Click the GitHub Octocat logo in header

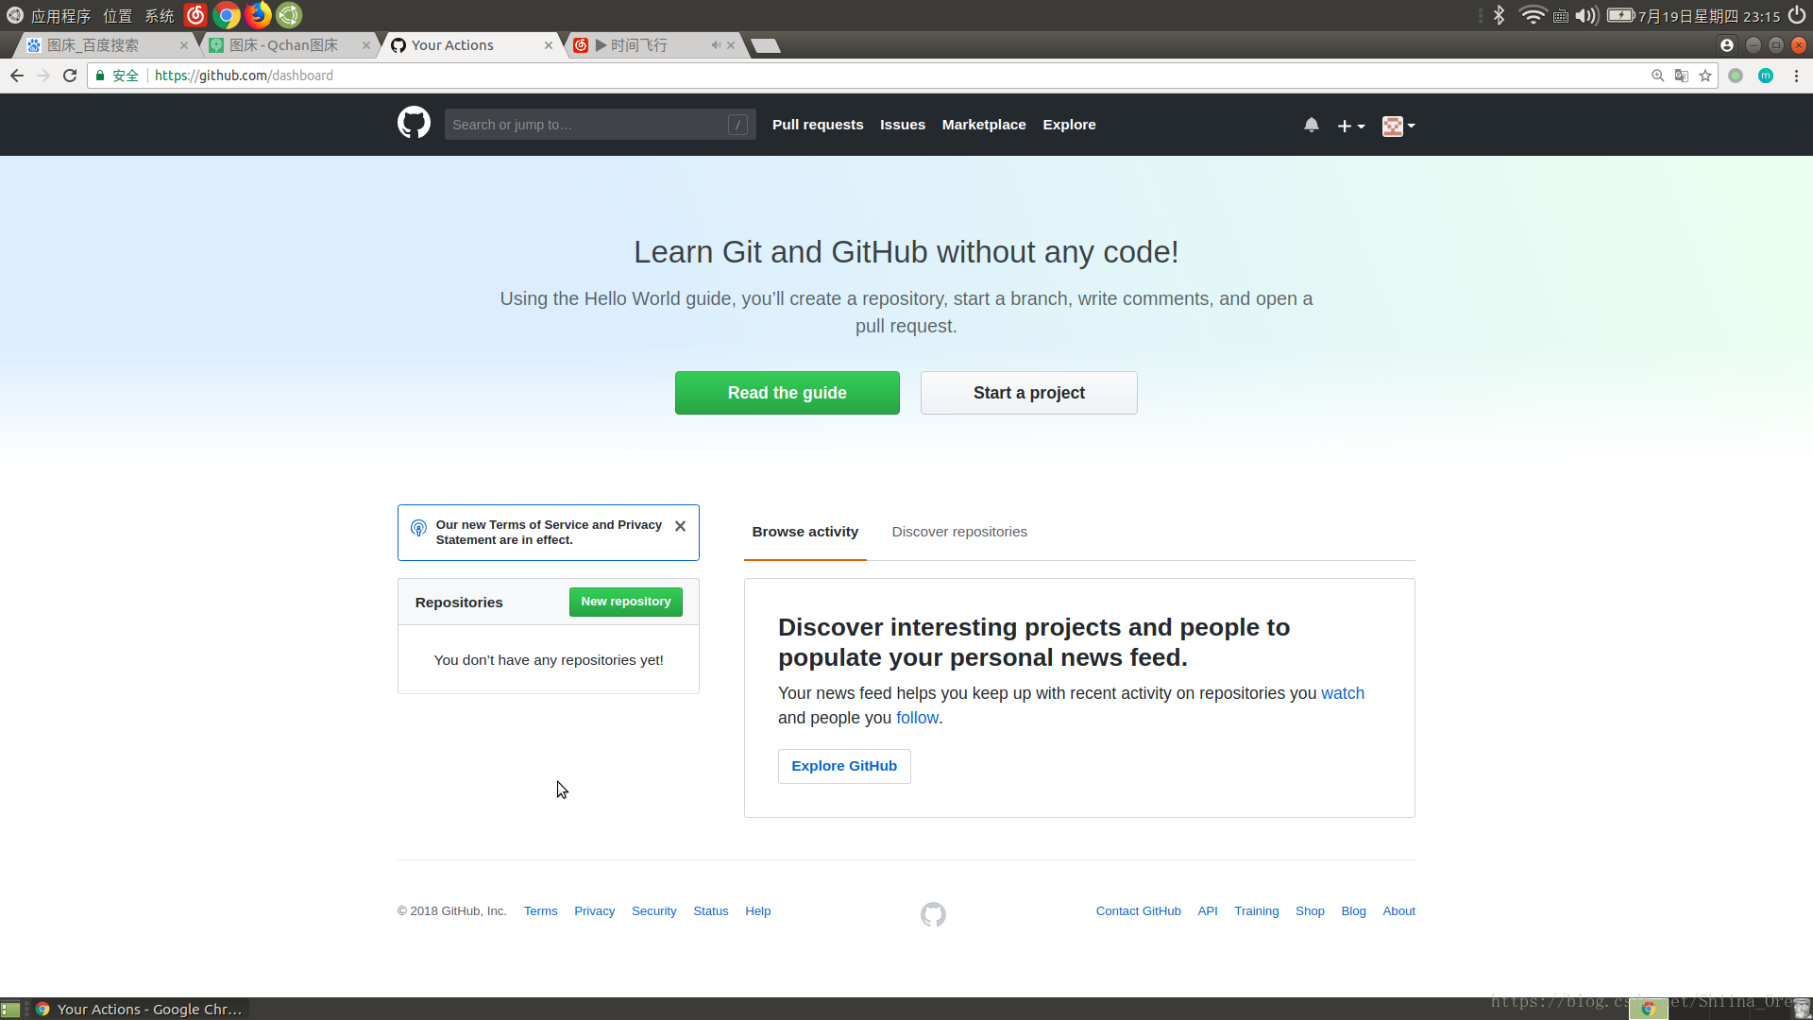tap(414, 124)
